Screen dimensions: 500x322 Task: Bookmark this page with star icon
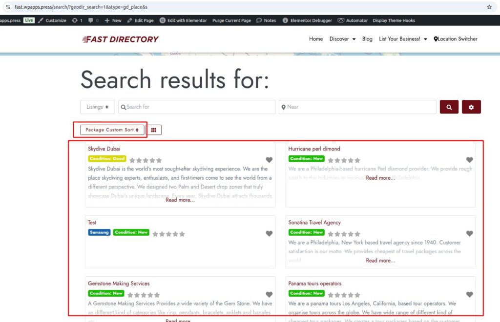(x=489, y=7)
